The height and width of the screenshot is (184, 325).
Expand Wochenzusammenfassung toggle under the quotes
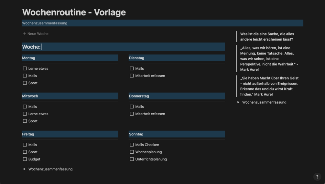tap(238, 102)
